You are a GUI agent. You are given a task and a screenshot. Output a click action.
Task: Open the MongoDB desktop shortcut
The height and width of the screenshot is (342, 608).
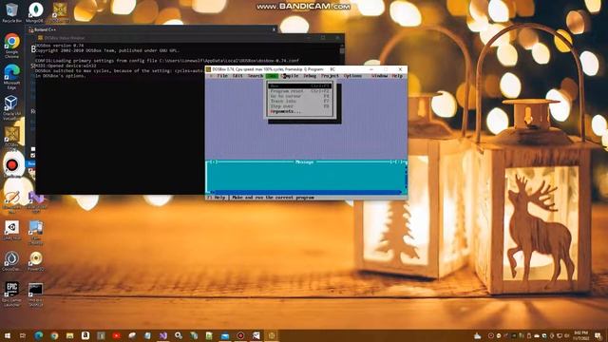click(36, 12)
